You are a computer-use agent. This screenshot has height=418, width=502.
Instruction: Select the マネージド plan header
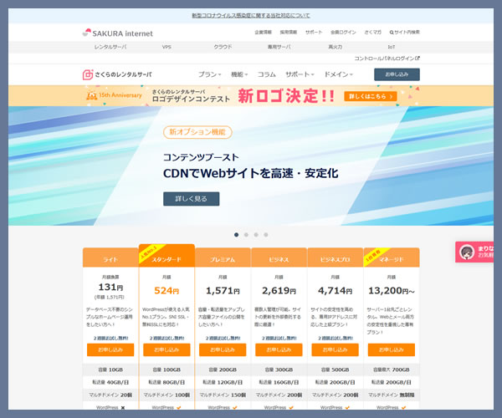tap(392, 257)
